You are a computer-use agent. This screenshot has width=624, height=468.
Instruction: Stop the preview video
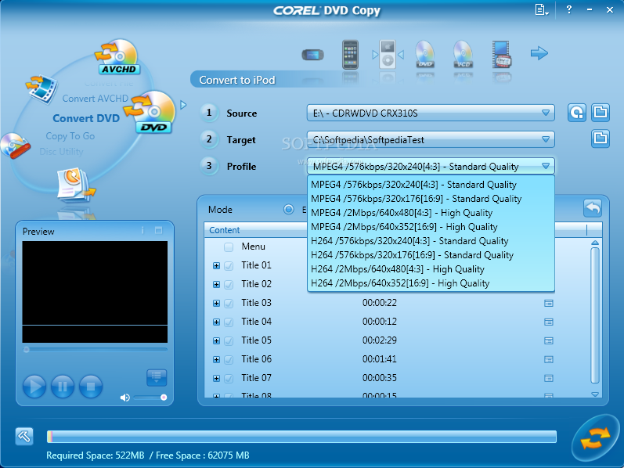(x=91, y=386)
